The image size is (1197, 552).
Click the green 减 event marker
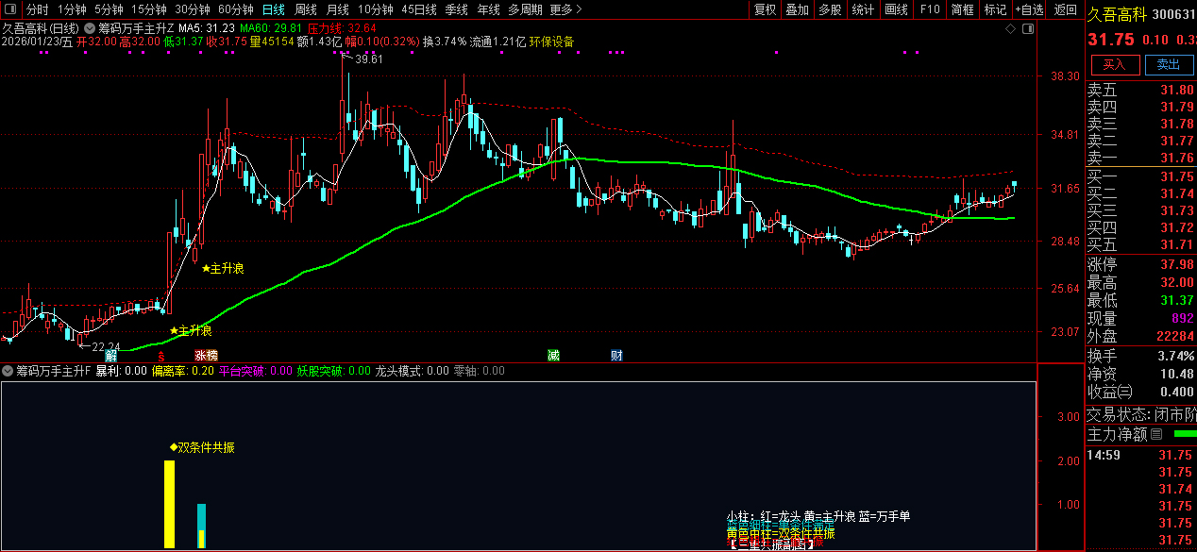pyautogui.click(x=553, y=356)
